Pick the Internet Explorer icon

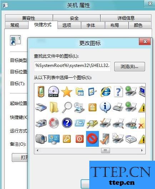[x=106, y=92]
